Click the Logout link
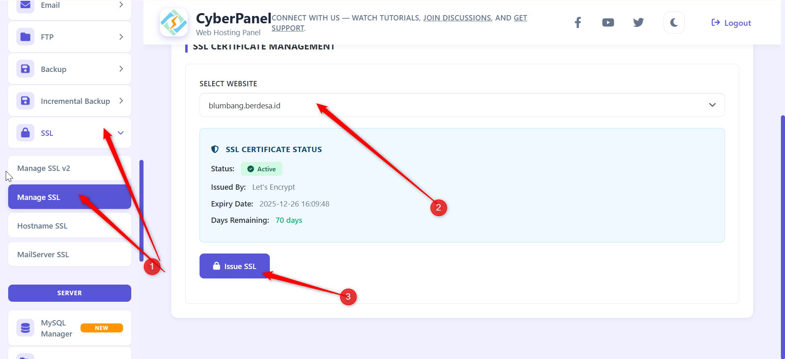The height and width of the screenshot is (359, 785). pyautogui.click(x=731, y=23)
